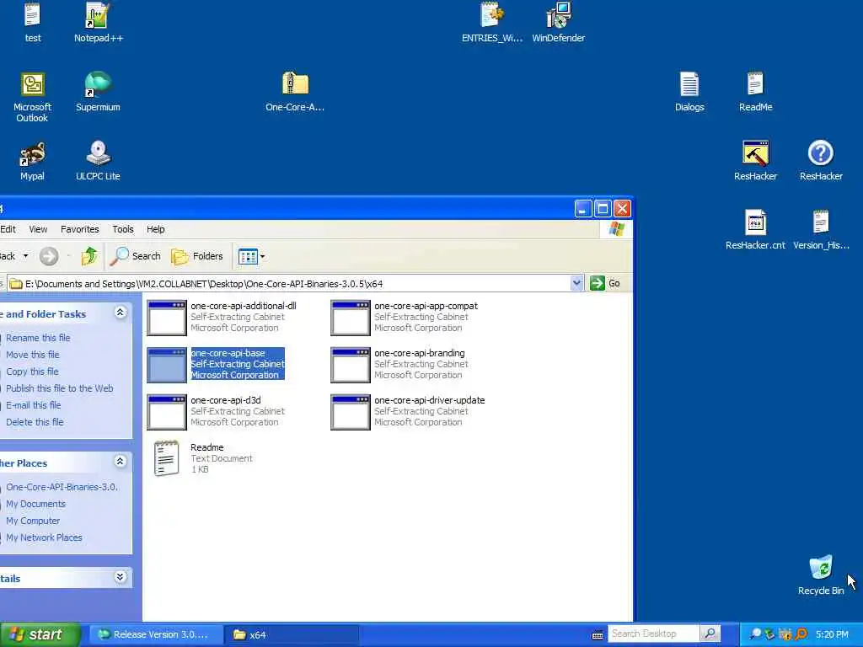
Task: Select the Microsoft Outlook desktop icon
Action: (33, 97)
